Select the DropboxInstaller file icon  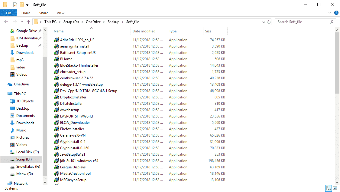57,97
